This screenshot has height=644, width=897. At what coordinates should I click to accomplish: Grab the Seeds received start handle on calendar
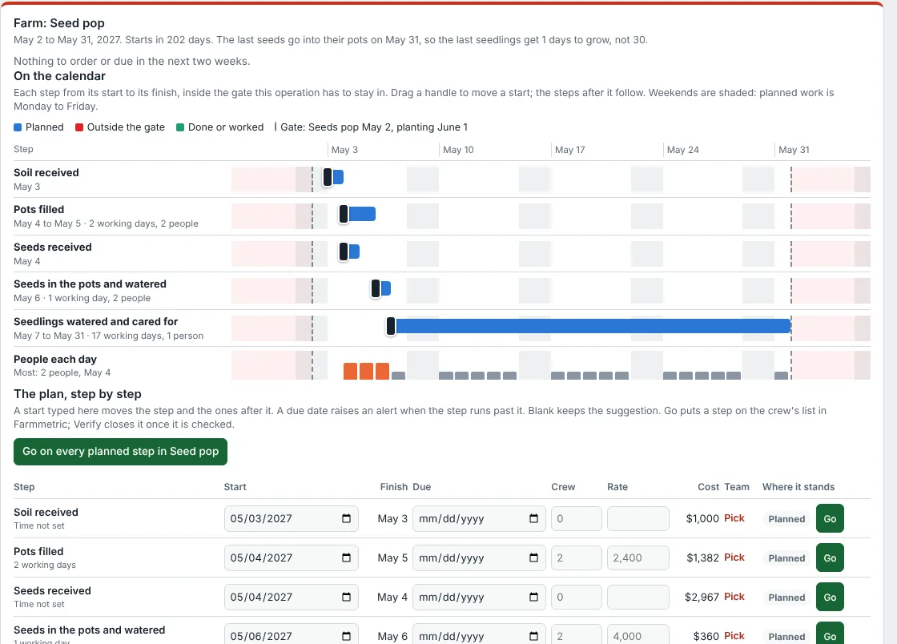(x=344, y=252)
